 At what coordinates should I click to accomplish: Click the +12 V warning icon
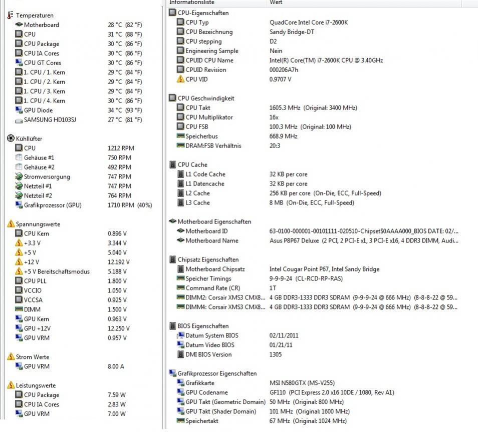pos(19,261)
